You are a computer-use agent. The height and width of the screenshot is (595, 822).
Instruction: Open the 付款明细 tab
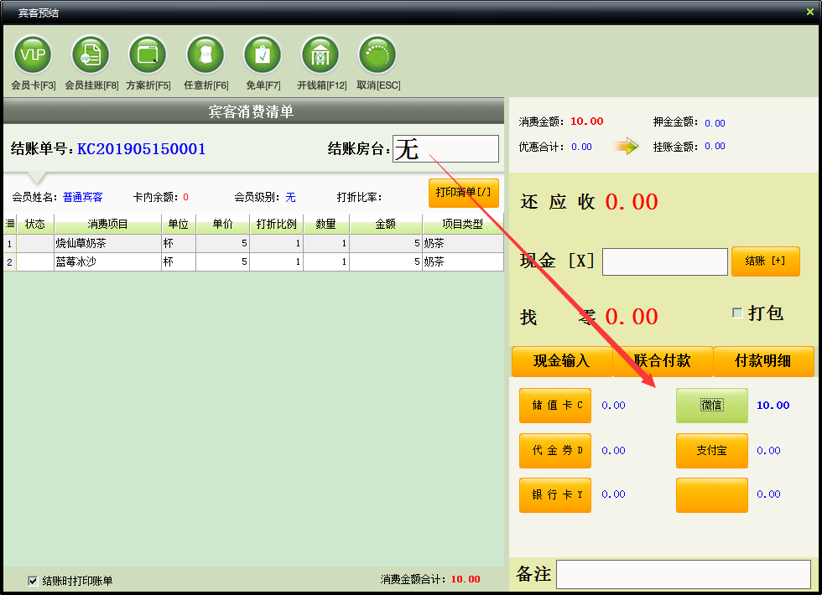tap(763, 361)
